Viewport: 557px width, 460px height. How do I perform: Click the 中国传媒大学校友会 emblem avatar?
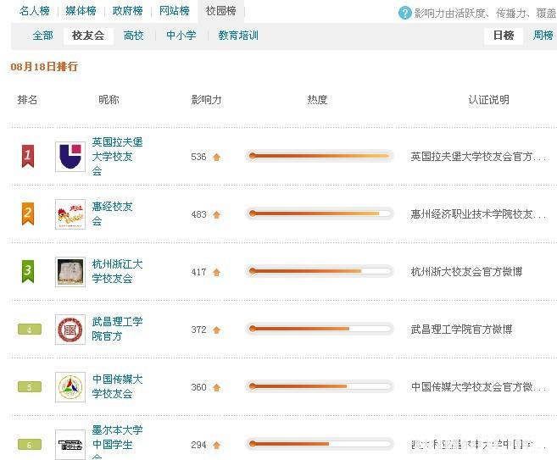pyautogui.click(x=70, y=387)
